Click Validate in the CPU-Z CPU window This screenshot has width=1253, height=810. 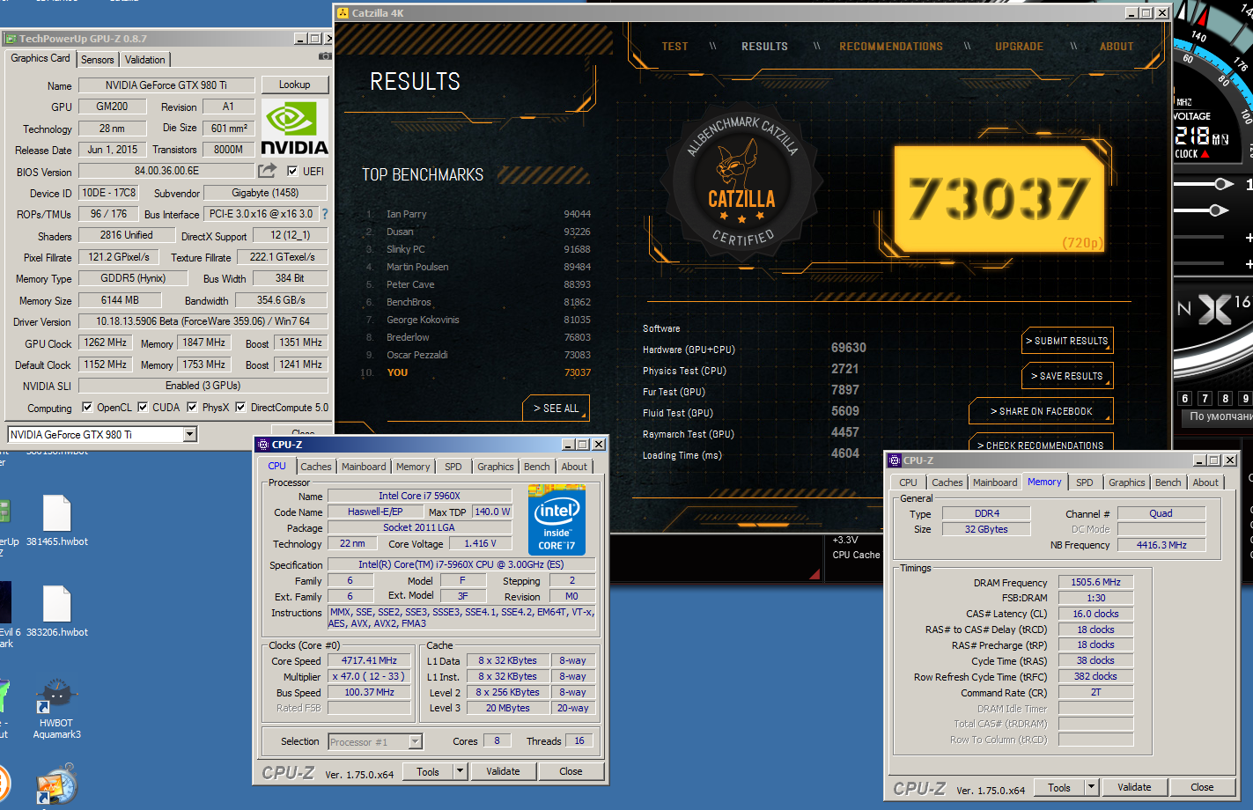(503, 771)
